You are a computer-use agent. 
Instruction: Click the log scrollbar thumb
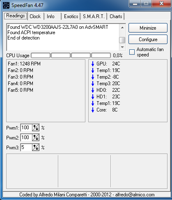click(122, 40)
